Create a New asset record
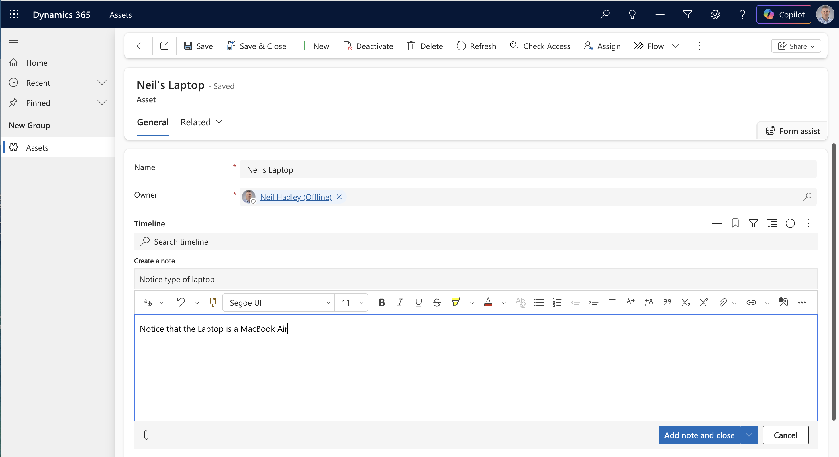The image size is (839, 457). click(x=314, y=46)
